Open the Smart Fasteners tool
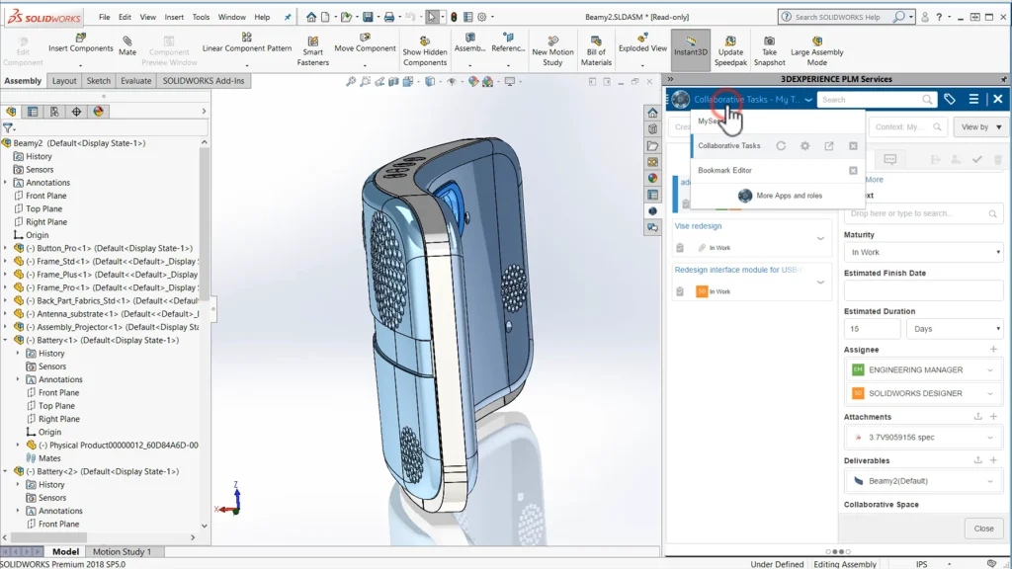The image size is (1012, 569). point(312,49)
